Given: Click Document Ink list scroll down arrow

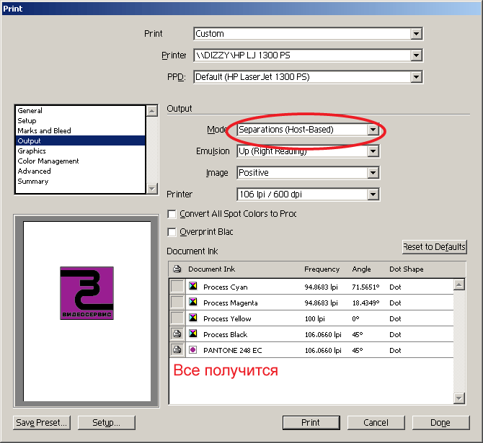Looking at the screenshot, I should [x=459, y=398].
